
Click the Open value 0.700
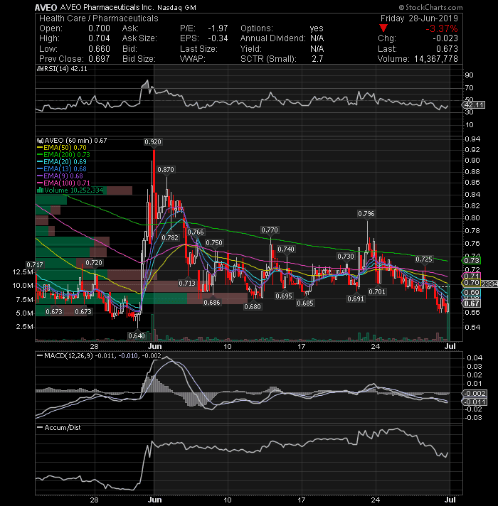(99, 28)
